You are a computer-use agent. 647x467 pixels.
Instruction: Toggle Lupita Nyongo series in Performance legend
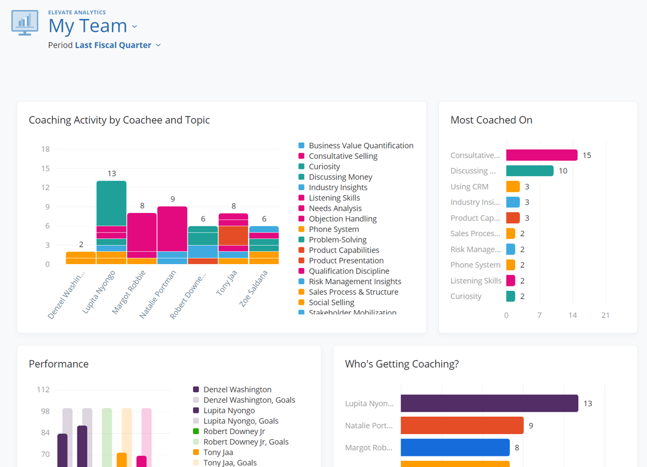pyautogui.click(x=224, y=411)
